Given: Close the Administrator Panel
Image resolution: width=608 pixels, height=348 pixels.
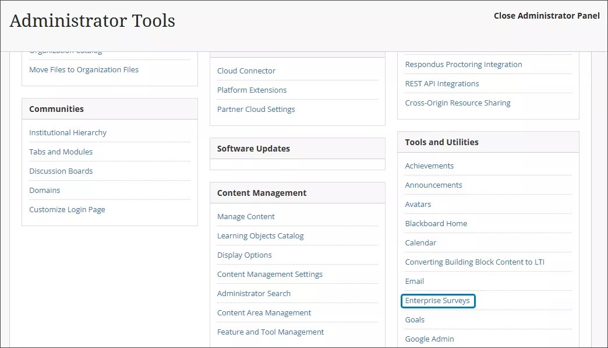Looking at the screenshot, I should pyautogui.click(x=547, y=16).
